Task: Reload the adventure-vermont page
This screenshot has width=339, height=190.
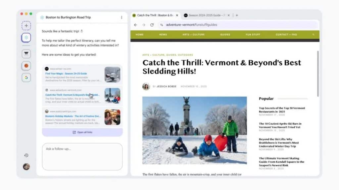Action: pos(152,24)
